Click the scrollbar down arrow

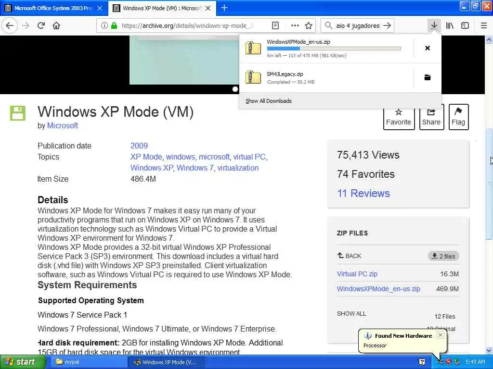[489, 351]
